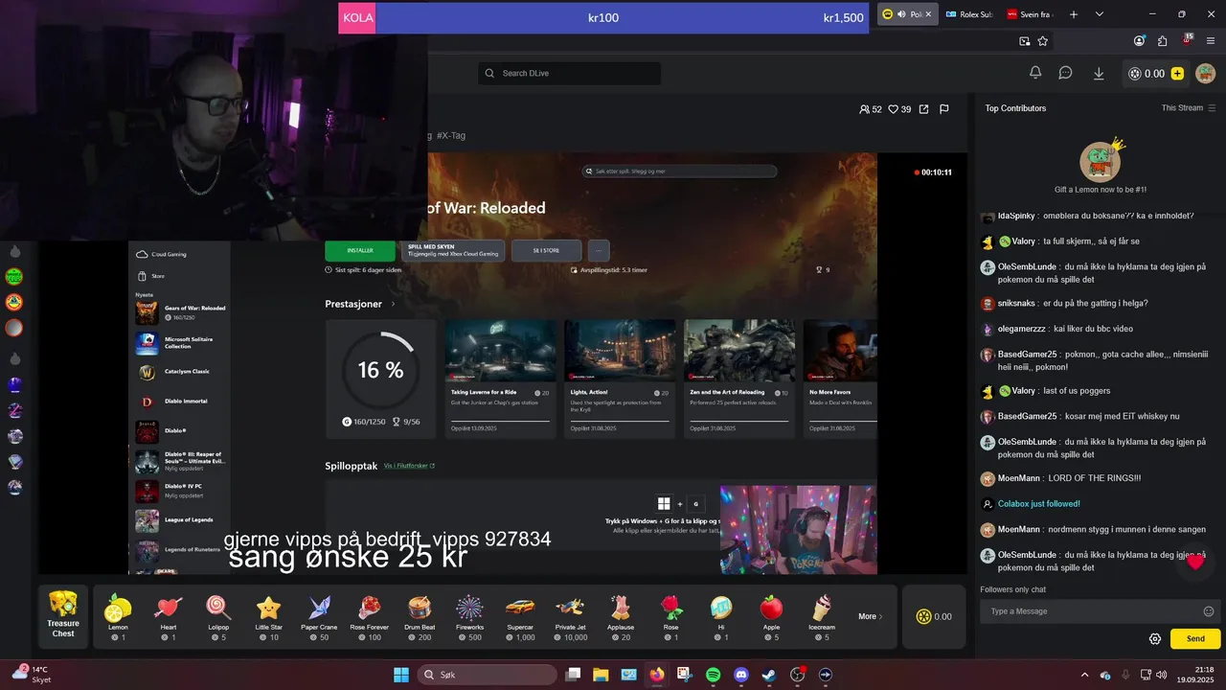Toggle picture-in-picture icon in address bar
The width and height of the screenshot is (1226, 690).
click(x=1024, y=41)
